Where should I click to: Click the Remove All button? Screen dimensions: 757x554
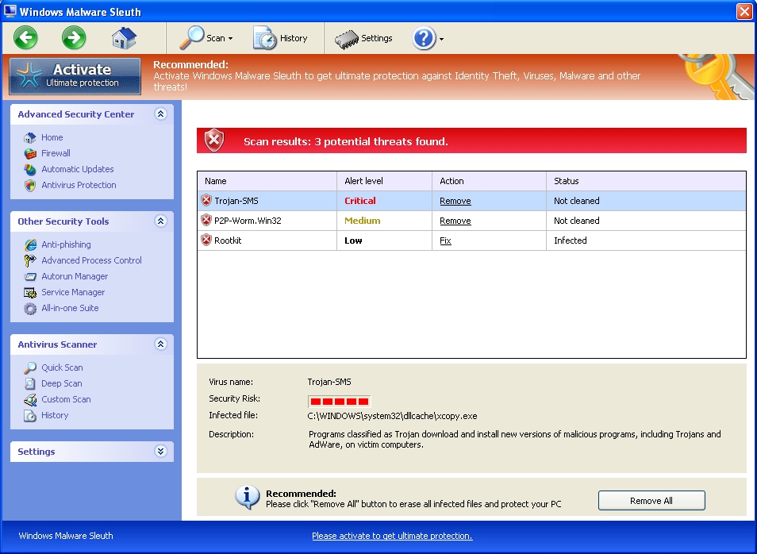click(651, 500)
